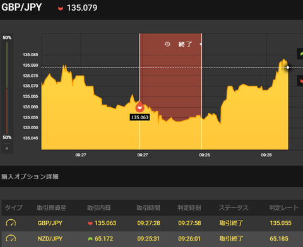Image resolution: width=303 pixels, height=247 pixels.
Task: Click the gauge type icon in NZD/JPY row
Action: pyautogui.click(x=11, y=238)
